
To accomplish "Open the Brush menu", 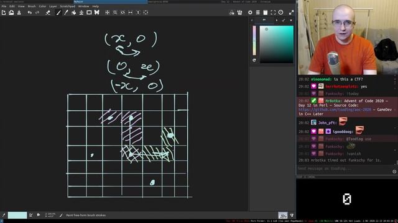I will pyautogui.click(x=32, y=6).
